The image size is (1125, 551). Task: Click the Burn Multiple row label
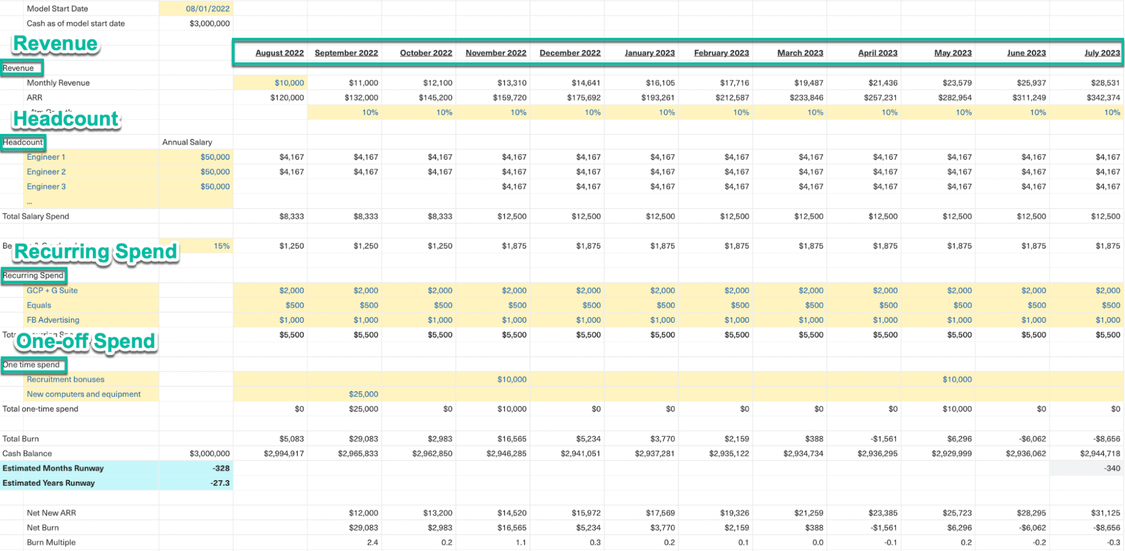(x=51, y=543)
